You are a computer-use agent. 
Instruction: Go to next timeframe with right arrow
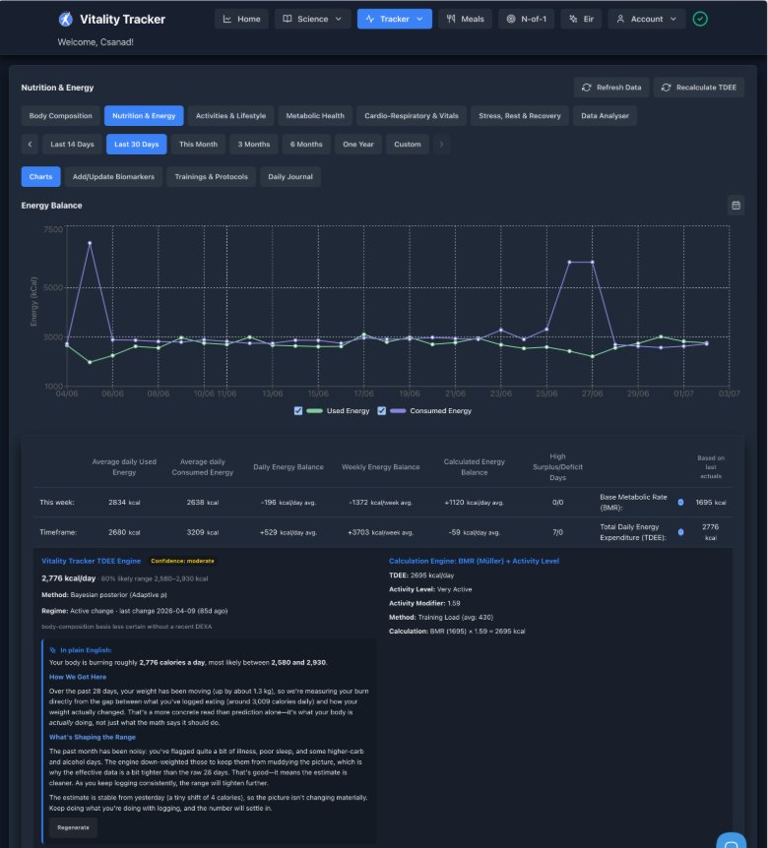[x=441, y=145]
